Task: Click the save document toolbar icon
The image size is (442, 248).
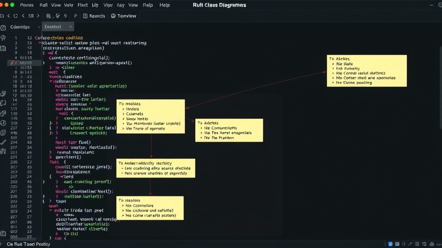Action: tap(48, 16)
